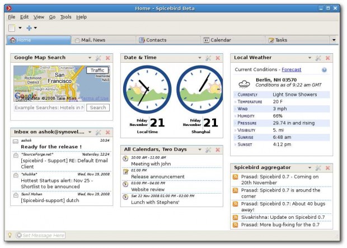The image size is (347, 248).
Task: Open the Help menu
Action: click(82, 17)
